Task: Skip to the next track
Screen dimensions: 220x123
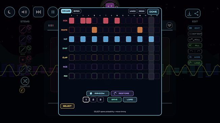Action: tap(39, 12)
